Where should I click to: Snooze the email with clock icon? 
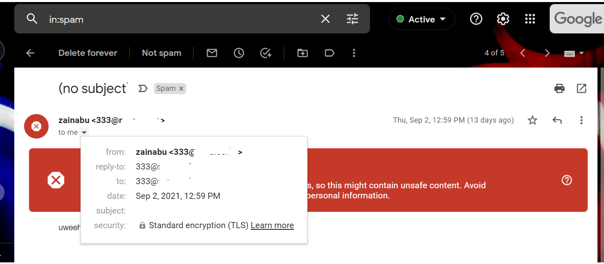pyautogui.click(x=239, y=53)
